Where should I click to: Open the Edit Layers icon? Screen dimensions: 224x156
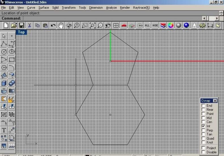(163, 25)
